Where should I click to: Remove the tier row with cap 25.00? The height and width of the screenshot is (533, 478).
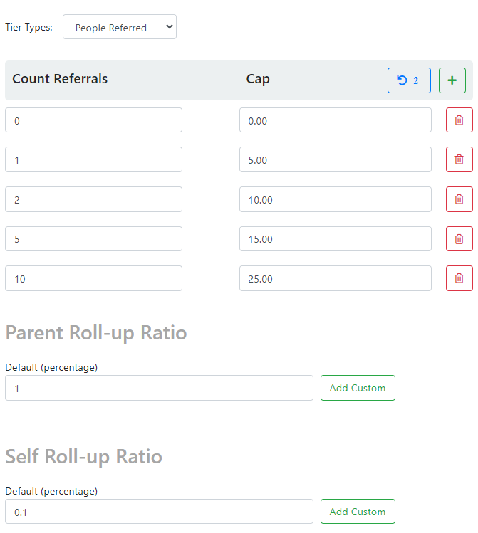coord(459,278)
